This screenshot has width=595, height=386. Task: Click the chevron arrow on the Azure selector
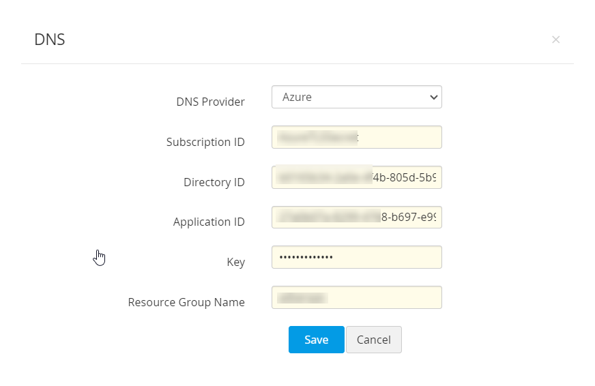pos(433,98)
